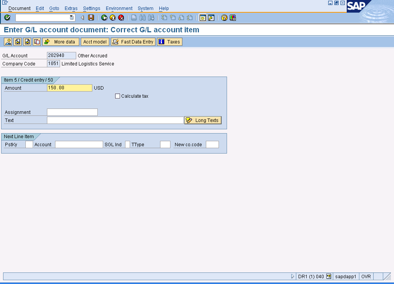Click the Assignment input field

tap(72, 112)
